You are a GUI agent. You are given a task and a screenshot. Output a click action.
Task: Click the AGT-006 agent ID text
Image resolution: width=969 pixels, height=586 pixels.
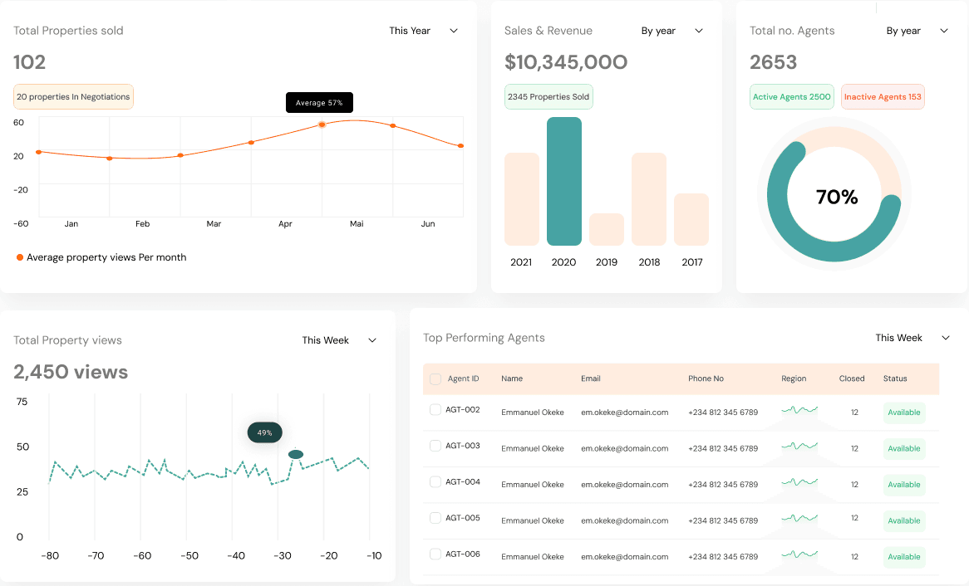[x=463, y=554]
